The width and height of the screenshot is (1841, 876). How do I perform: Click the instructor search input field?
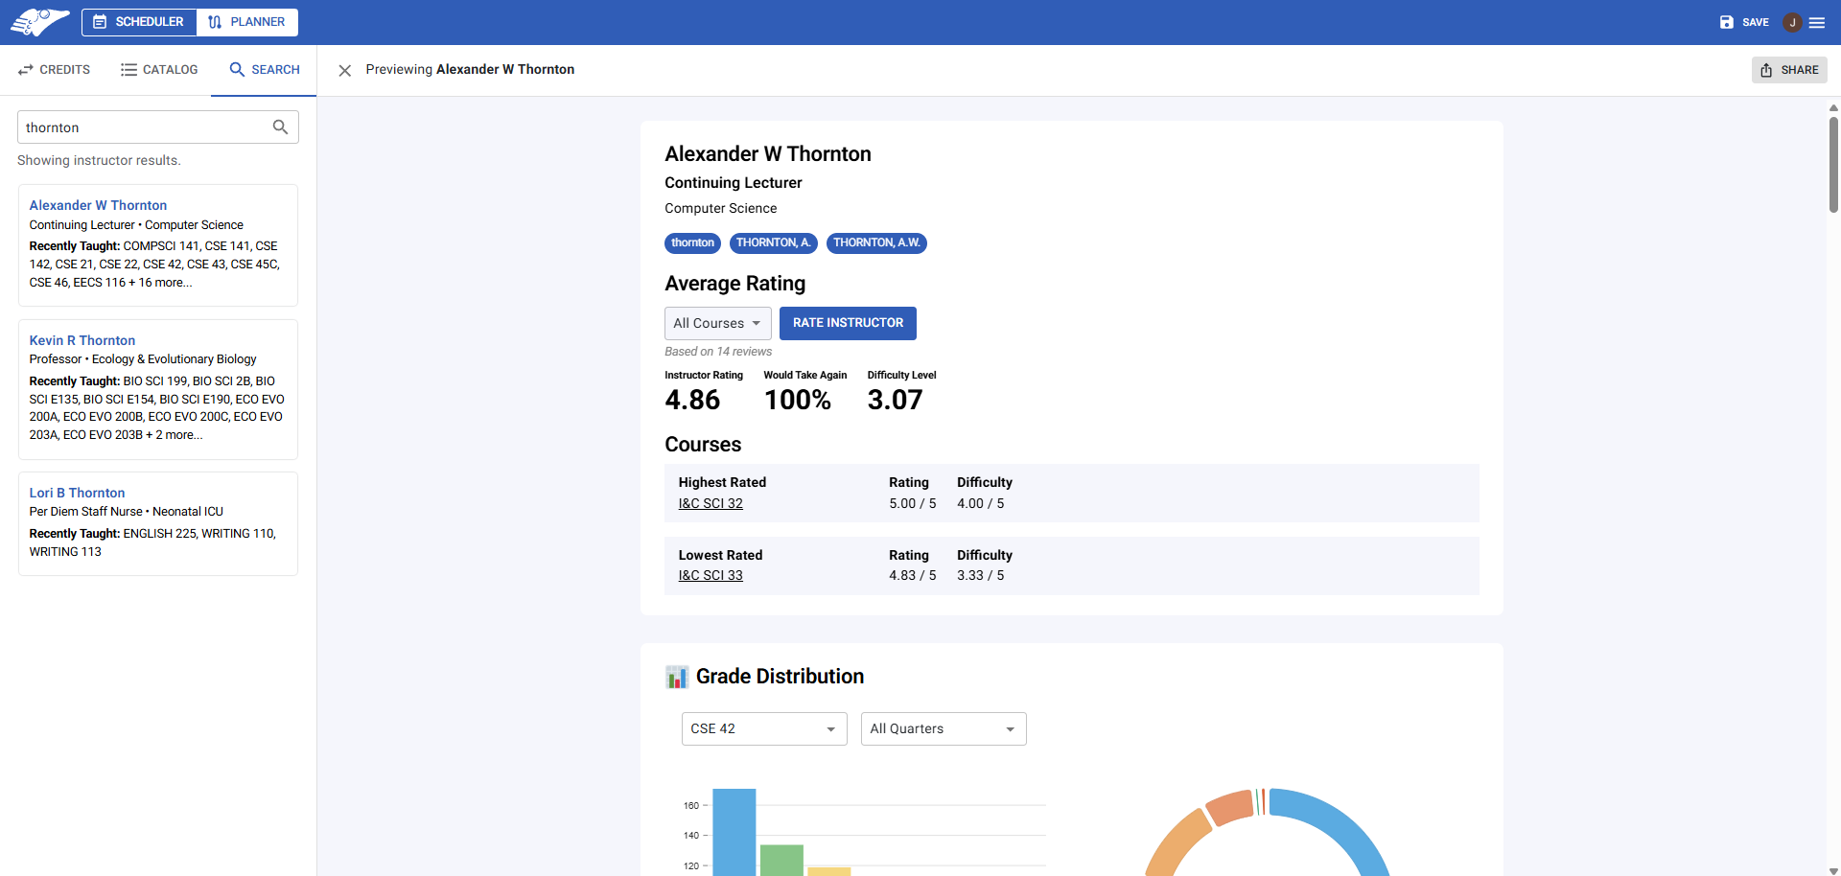coord(144,127)
